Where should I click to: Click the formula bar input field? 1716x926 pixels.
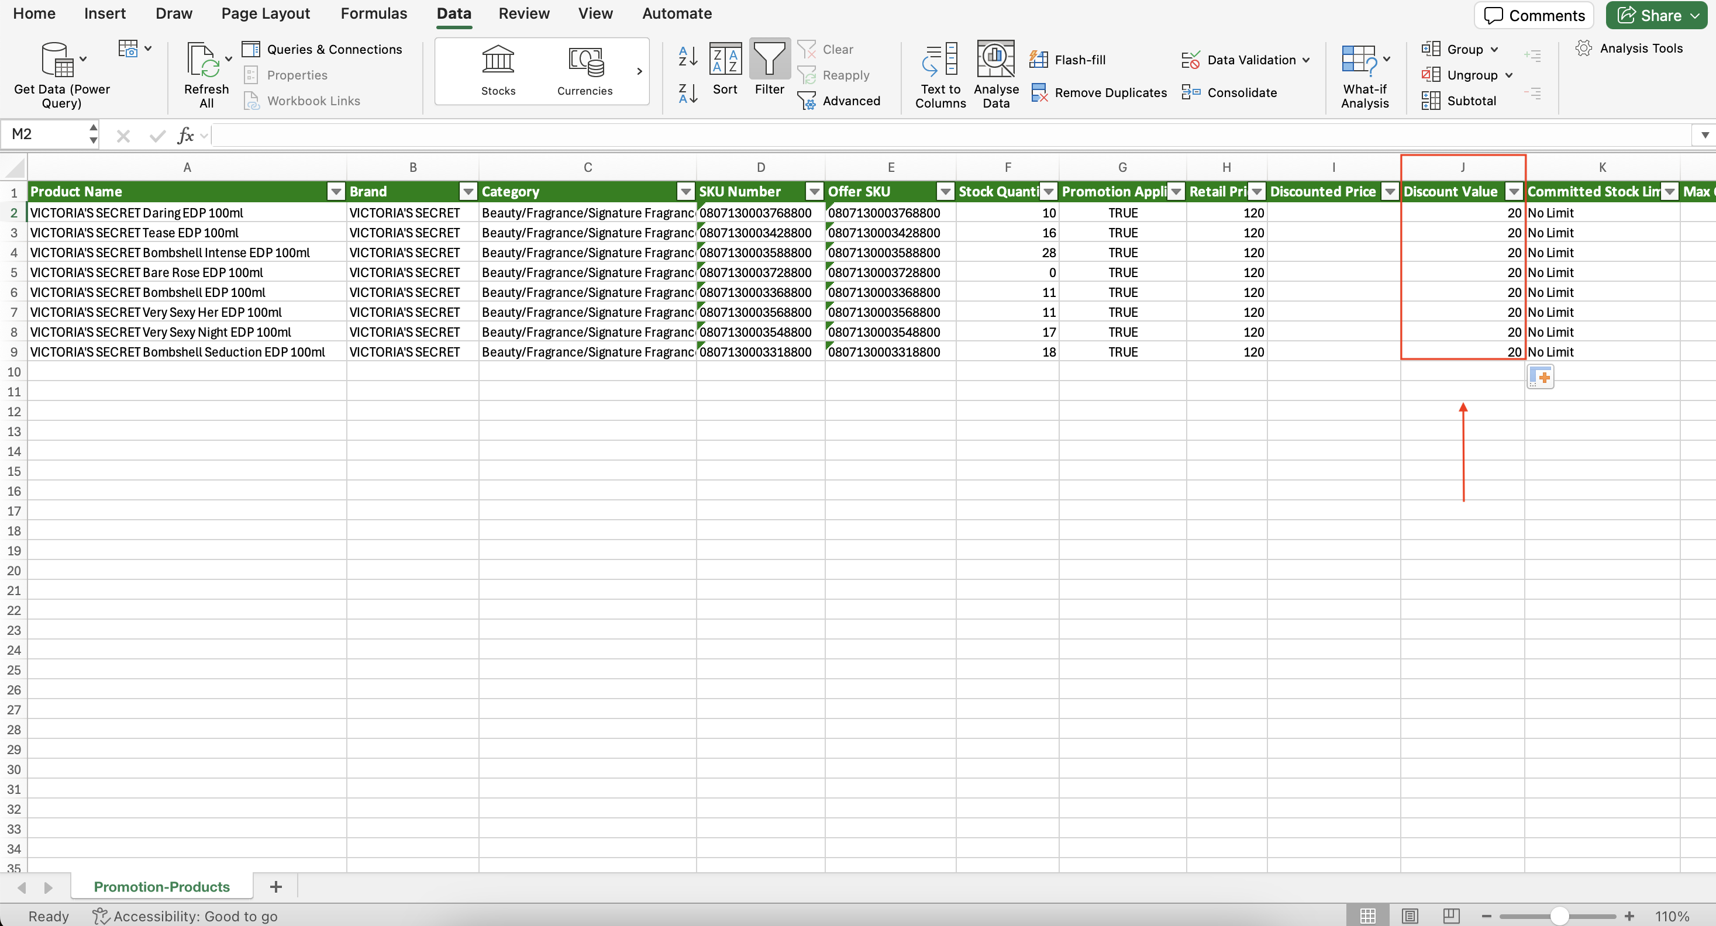pyautogui.click(x=933, y=135)
